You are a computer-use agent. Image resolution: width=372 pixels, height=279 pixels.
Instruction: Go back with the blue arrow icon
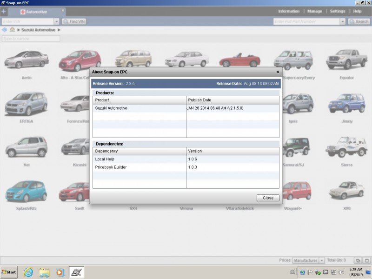pyautogui.click(x=4, y=30)
